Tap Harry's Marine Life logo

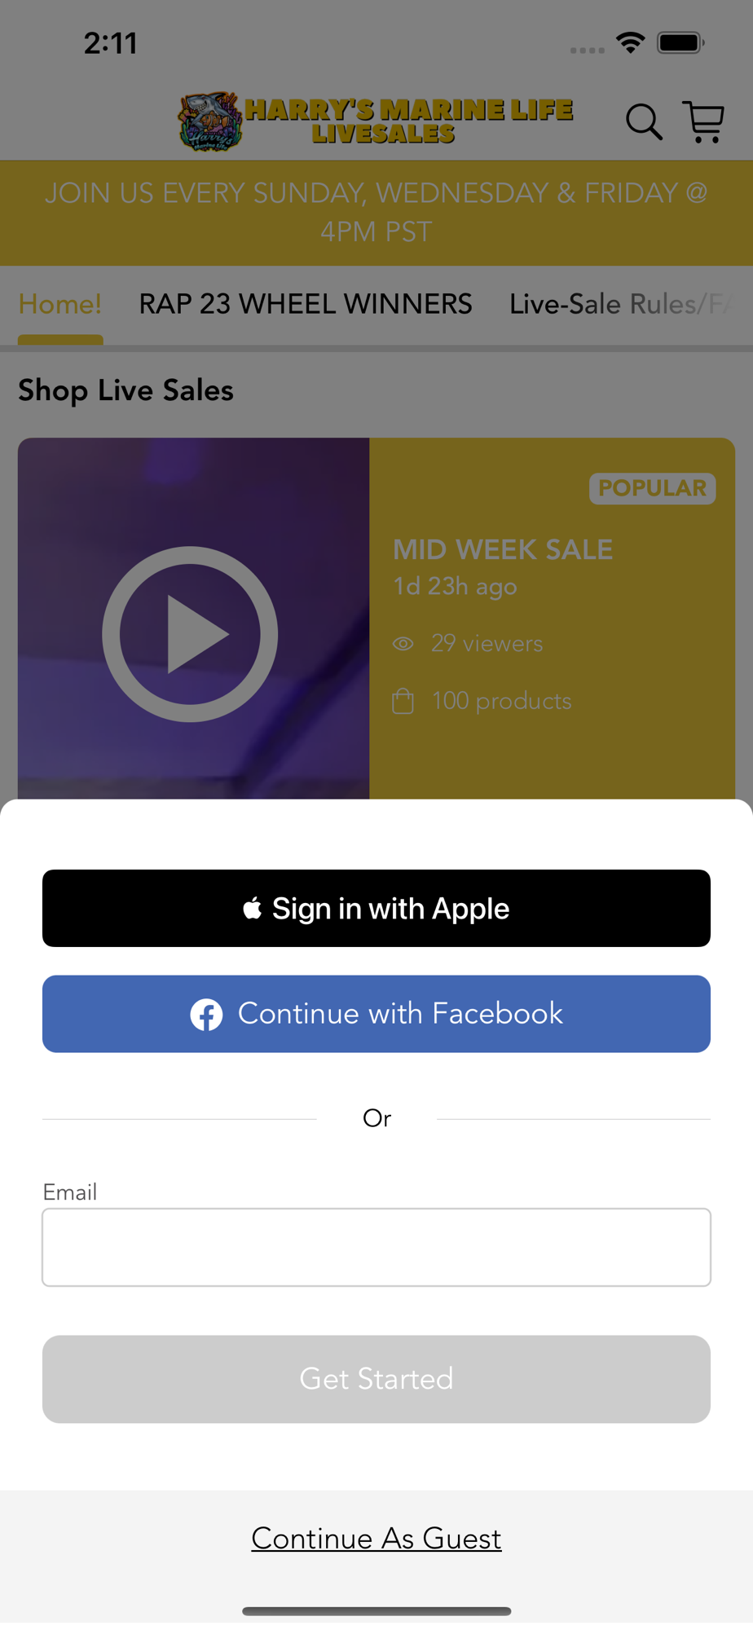[x=376, y=121]
